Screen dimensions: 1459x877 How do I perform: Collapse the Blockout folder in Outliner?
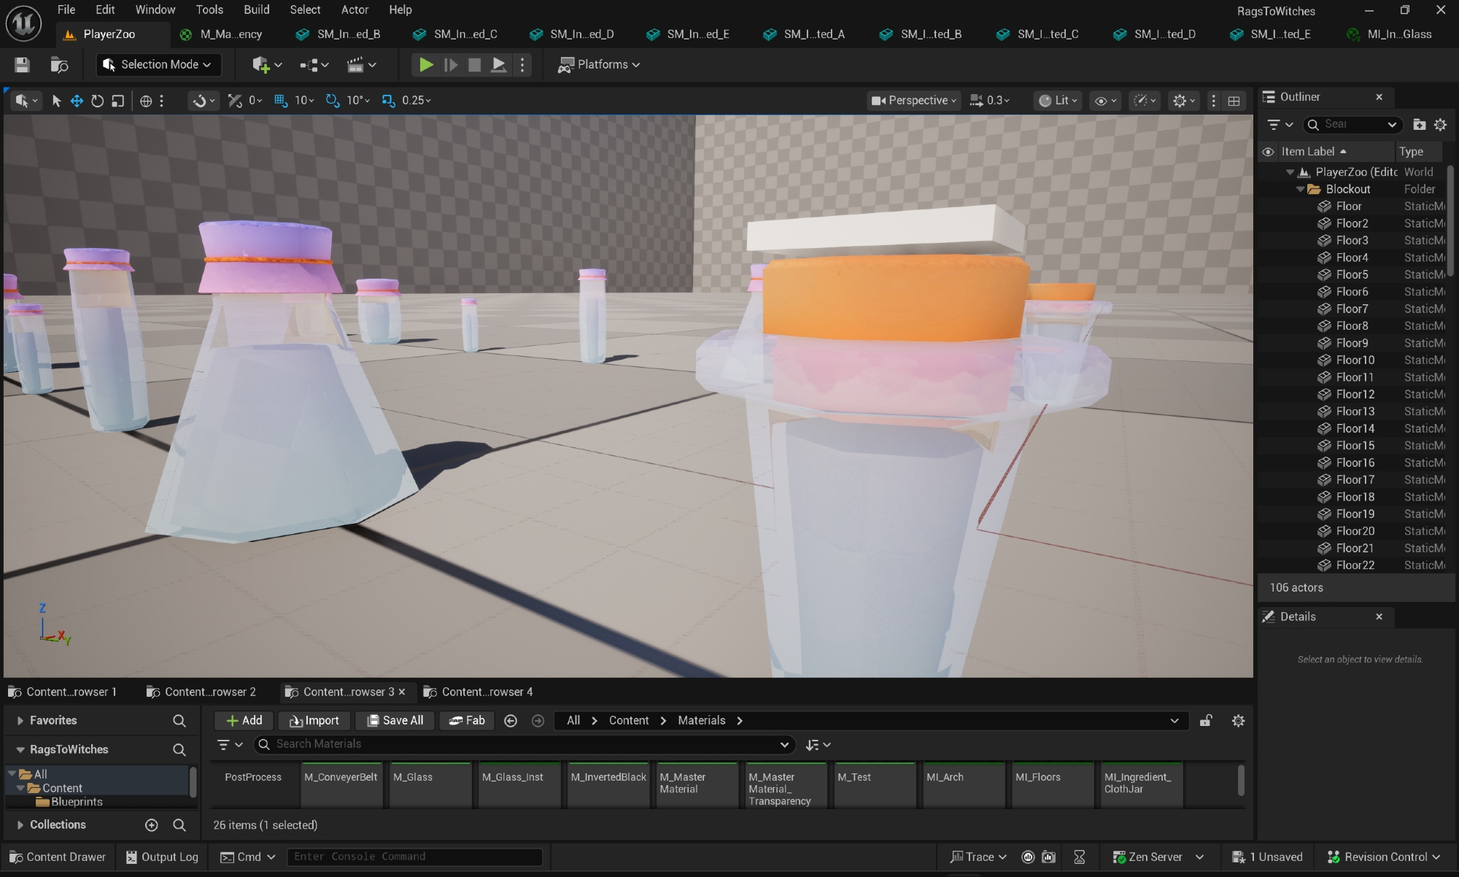point(1301,190)
